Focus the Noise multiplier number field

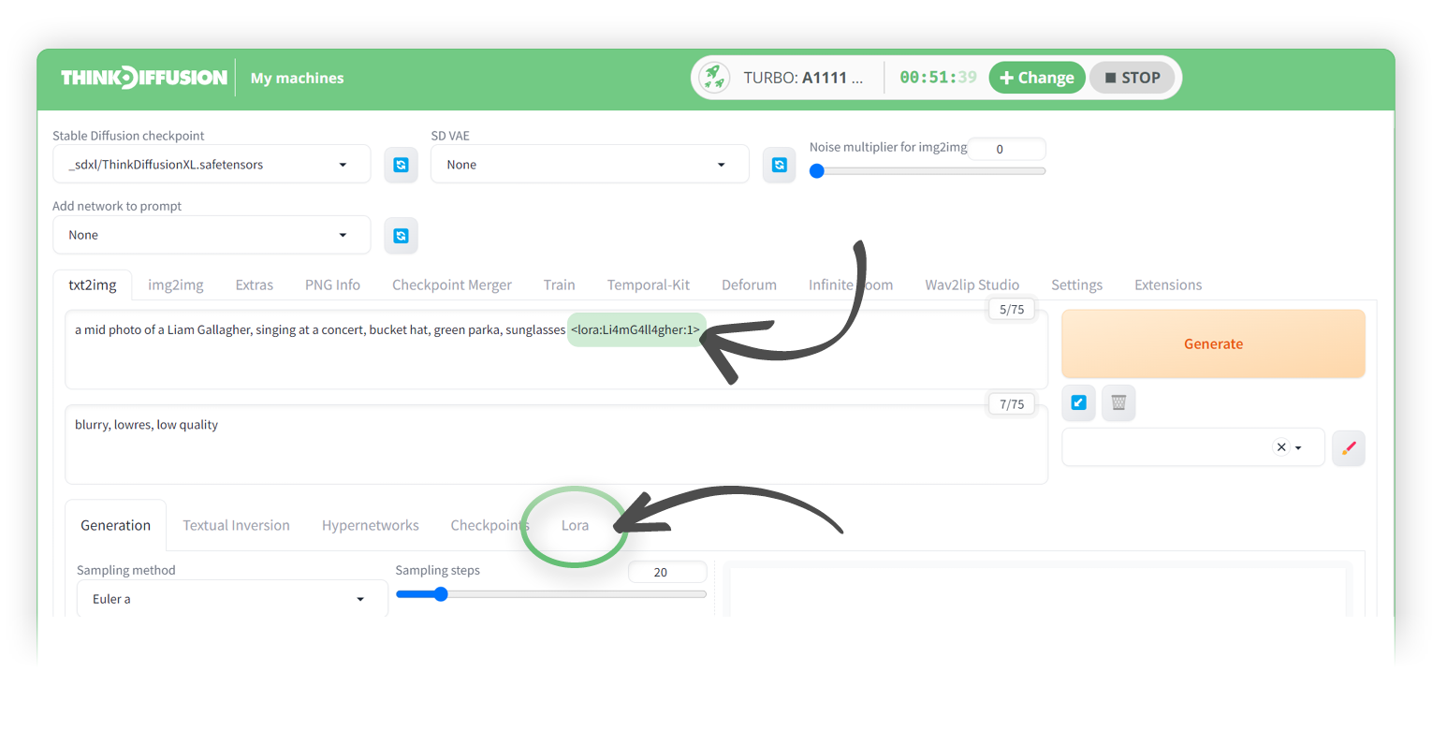[x=1006, y=149]
